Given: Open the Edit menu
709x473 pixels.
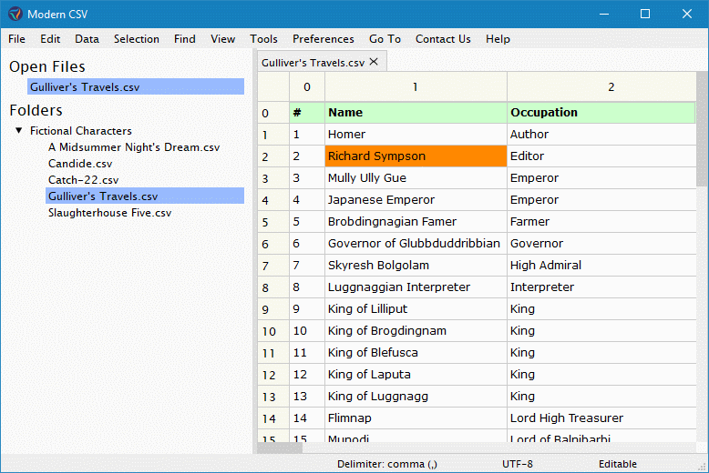Looking at the screenshot, I should pyautogui.click(x=50, y=39).
